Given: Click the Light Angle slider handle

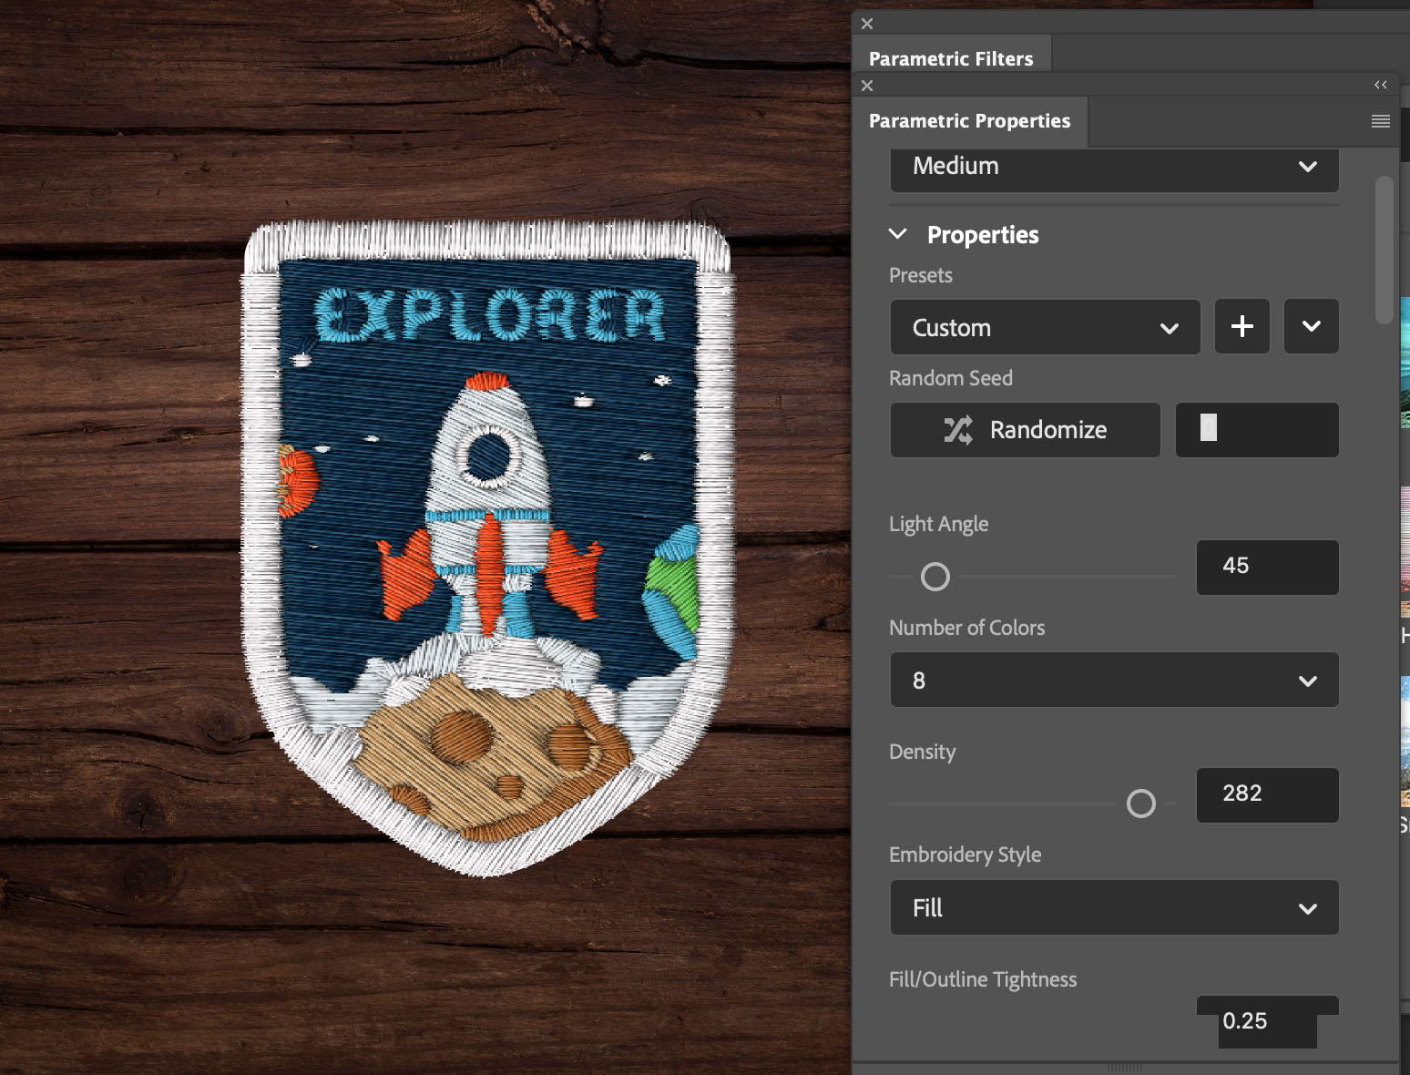Looking at the screenshot, I should pos(935,577).
